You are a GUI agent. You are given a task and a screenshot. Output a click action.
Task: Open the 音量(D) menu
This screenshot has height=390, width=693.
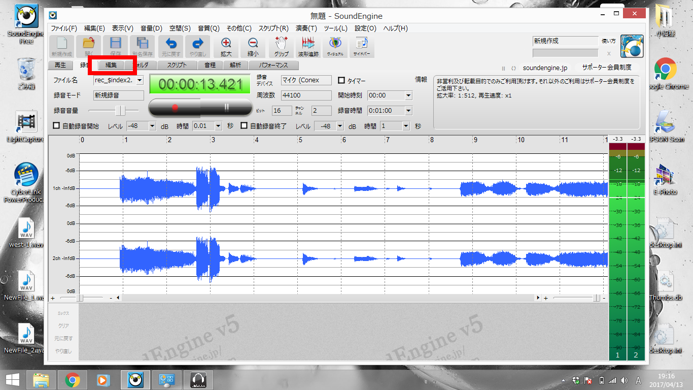(x=151, y=28)
